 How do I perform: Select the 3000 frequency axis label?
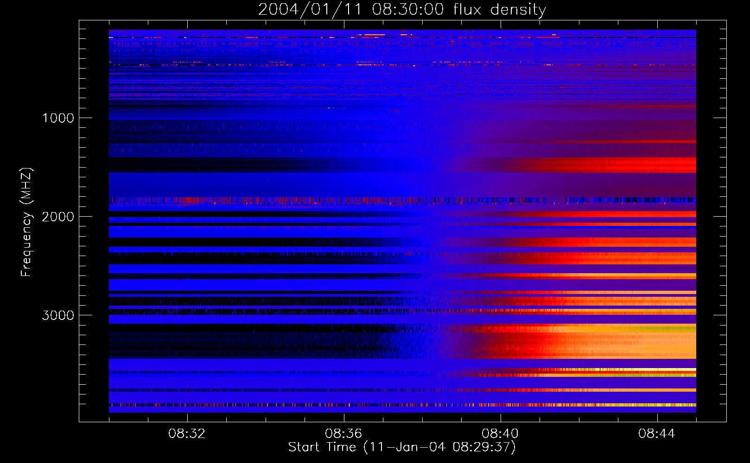coord(58,315)
